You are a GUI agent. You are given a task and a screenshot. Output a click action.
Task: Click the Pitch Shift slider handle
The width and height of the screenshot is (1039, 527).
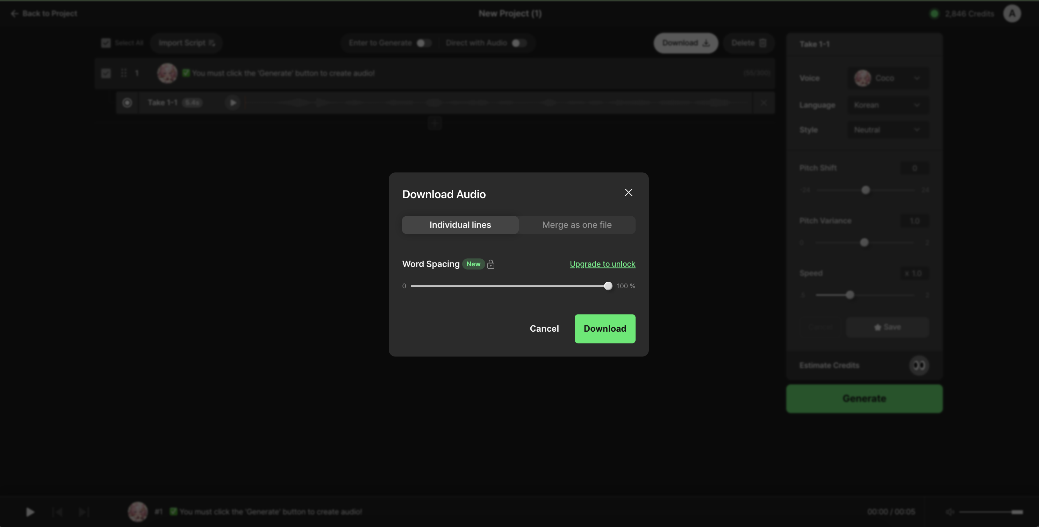(x=866, y=190)
